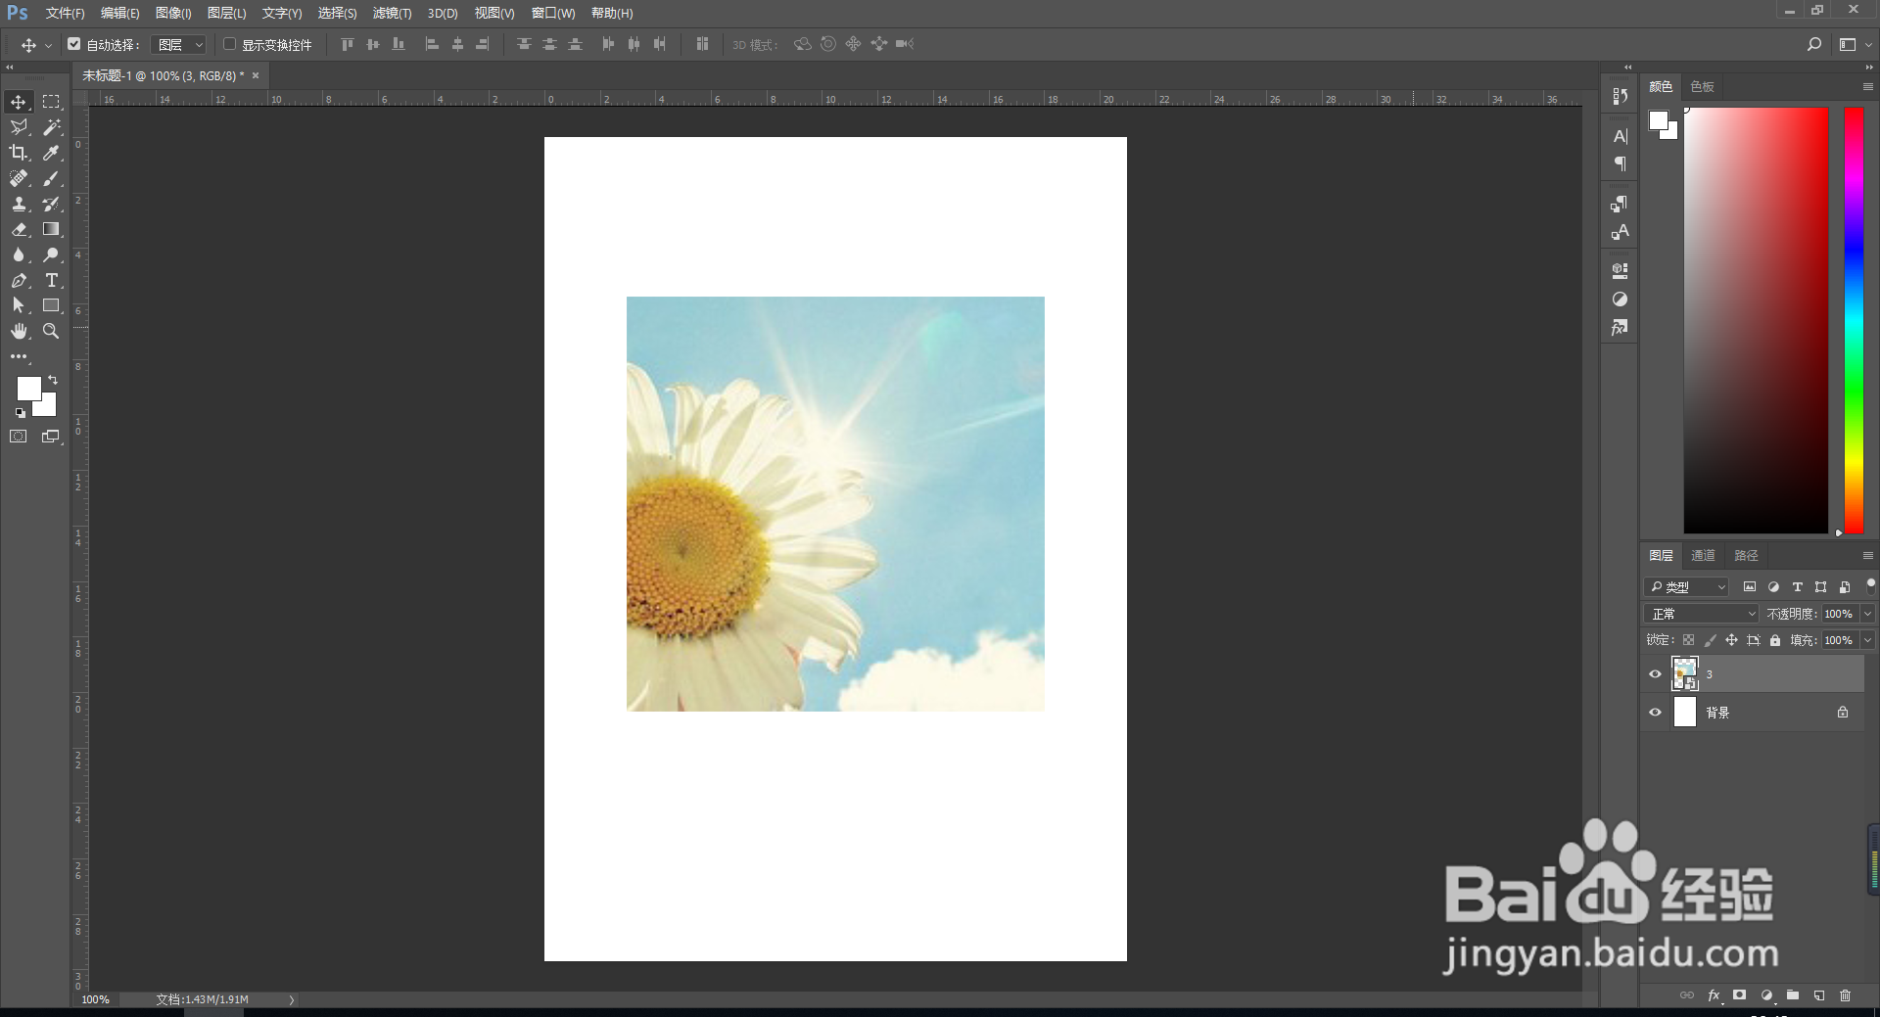
Task: Pick the Eraser tool
Action: pos(19,229)
